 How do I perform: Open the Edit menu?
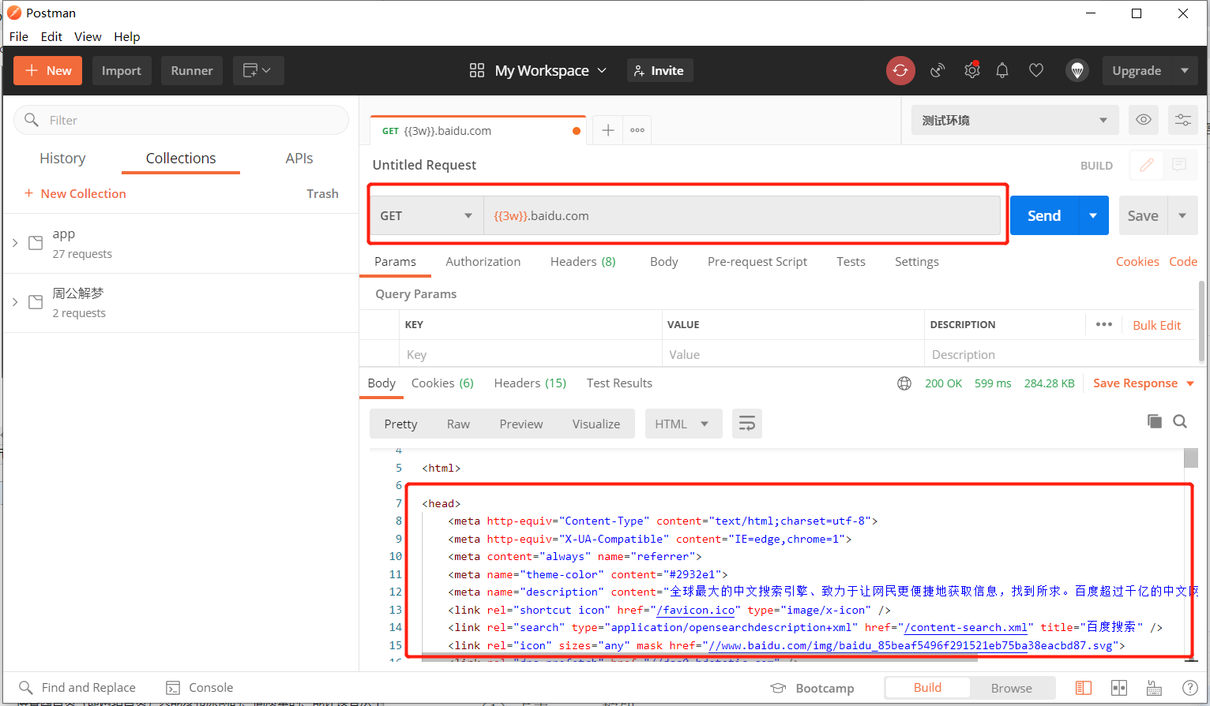51,36
